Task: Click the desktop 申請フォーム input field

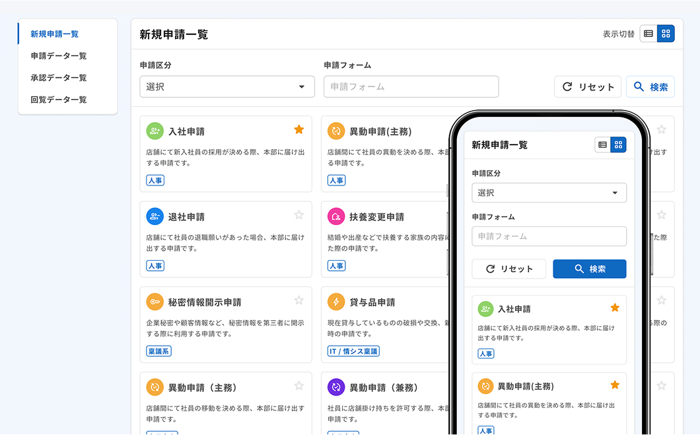Action: (411, 86)
